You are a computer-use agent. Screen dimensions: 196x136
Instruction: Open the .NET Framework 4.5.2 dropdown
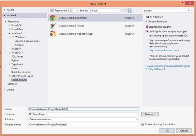(x=64, y=11)
